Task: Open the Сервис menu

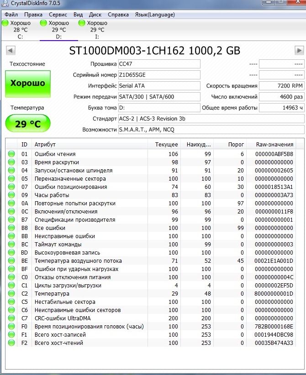Action: 58,15
